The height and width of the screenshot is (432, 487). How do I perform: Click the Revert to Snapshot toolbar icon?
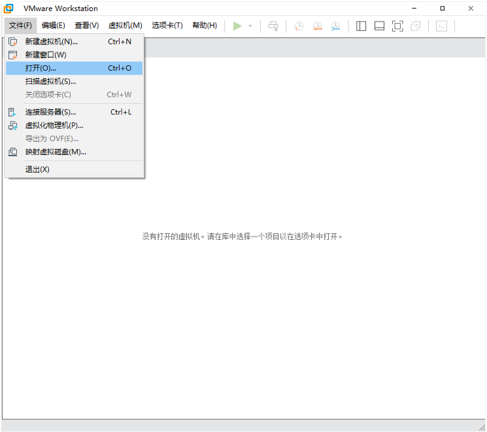click(318, 26)
